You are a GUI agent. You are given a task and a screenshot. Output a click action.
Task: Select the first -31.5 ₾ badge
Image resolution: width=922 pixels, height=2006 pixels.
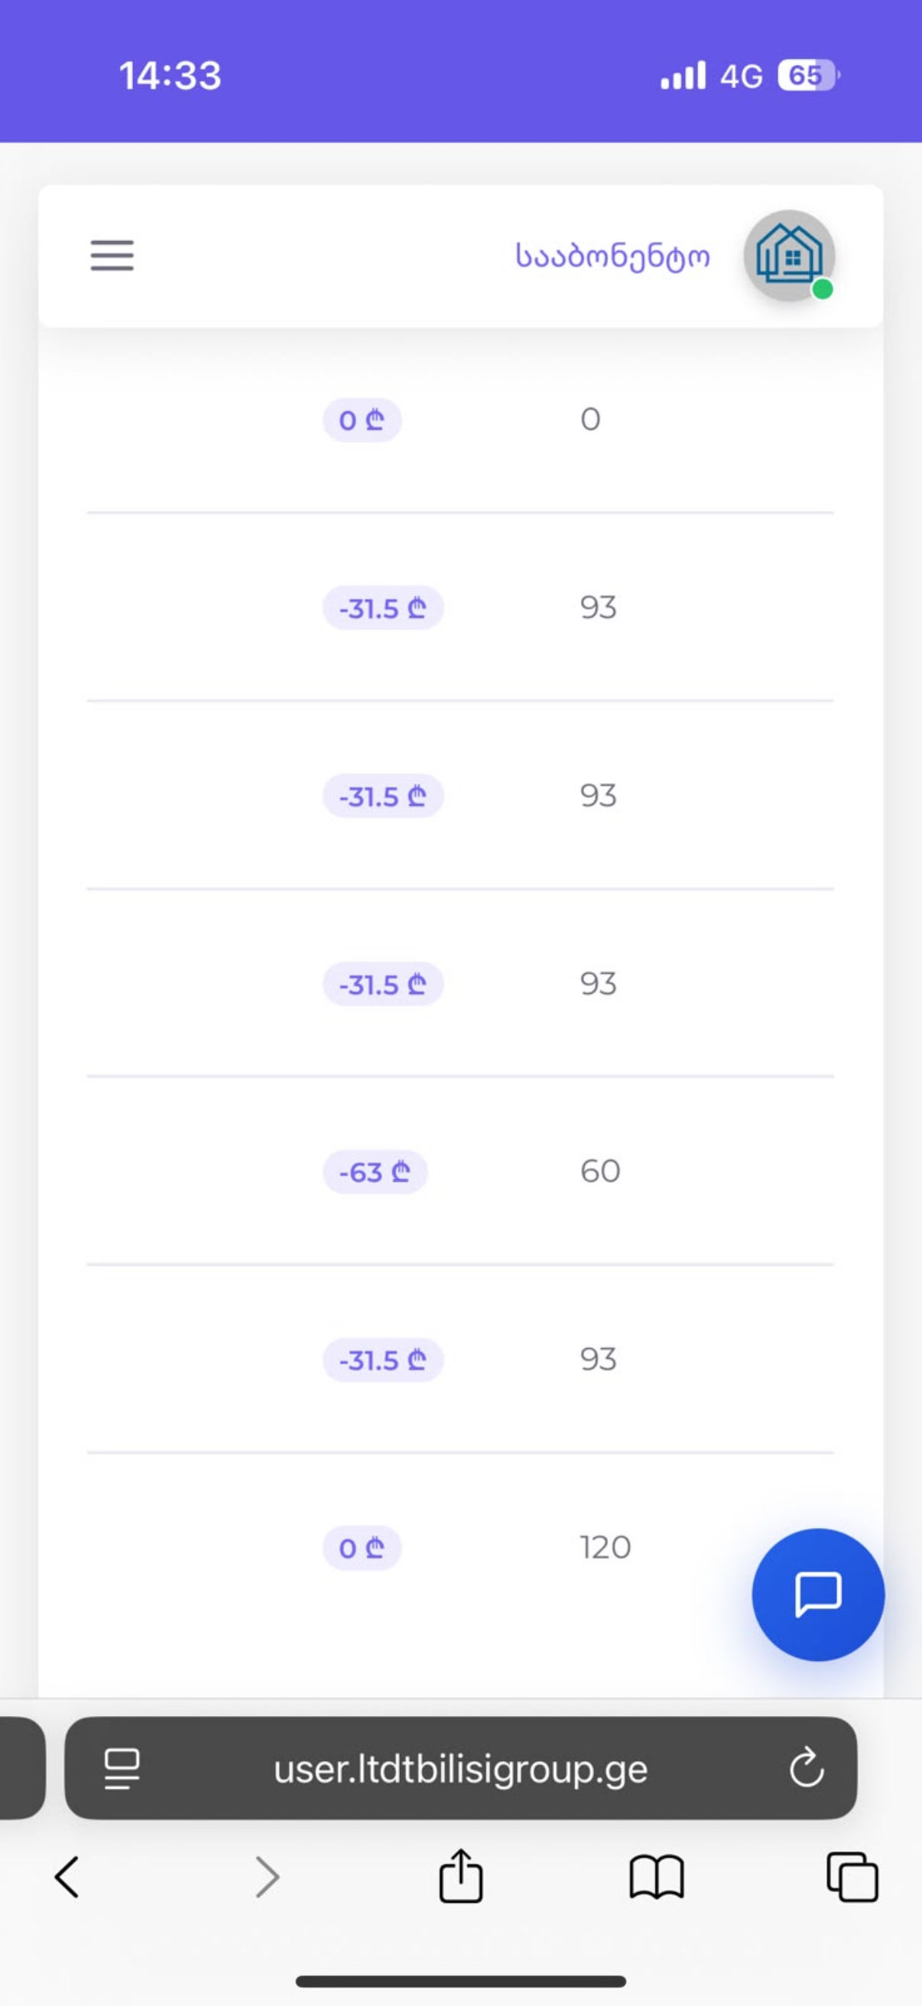point(383,607)
